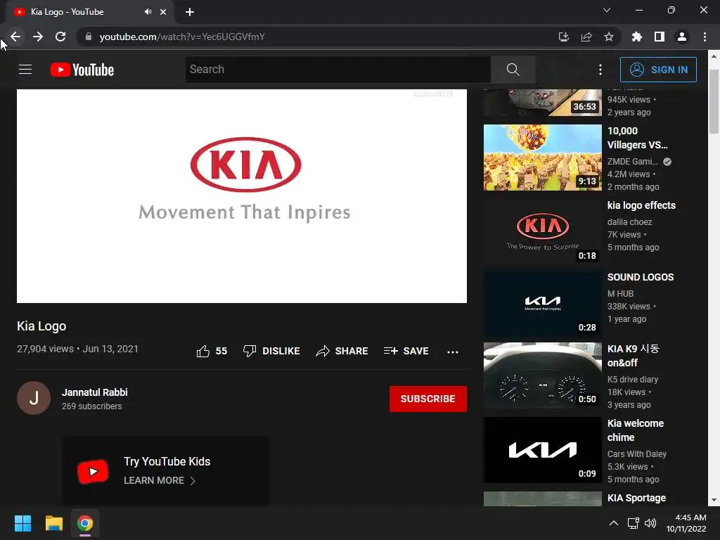720x540 pixels.
Task: Open KIA K9 on&off video thumbnail
Action: coord(542,375)
